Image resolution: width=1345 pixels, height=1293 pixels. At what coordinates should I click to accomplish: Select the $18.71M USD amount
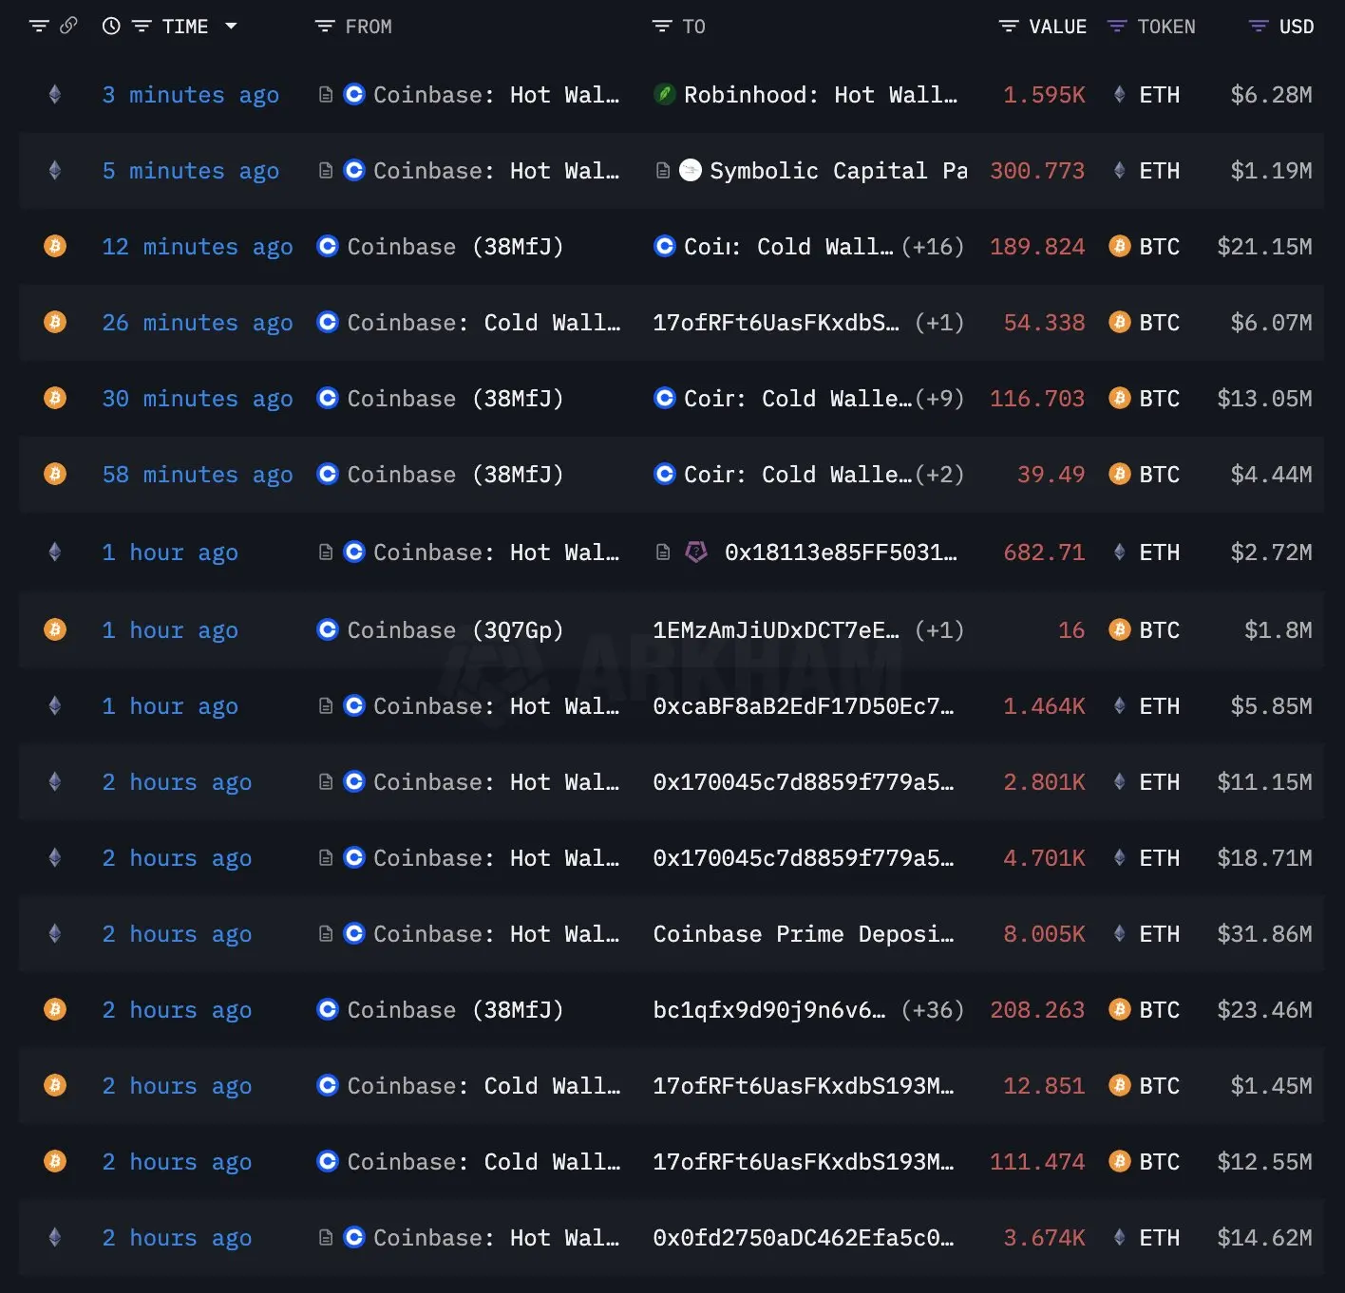tap(1264, 858)
